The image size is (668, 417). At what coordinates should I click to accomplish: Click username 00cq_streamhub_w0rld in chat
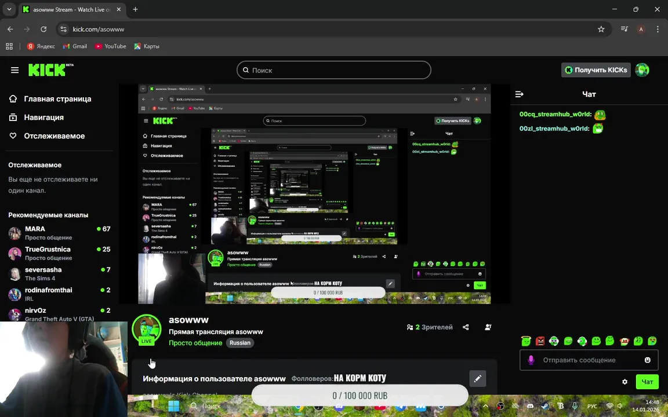coord(555,115)
